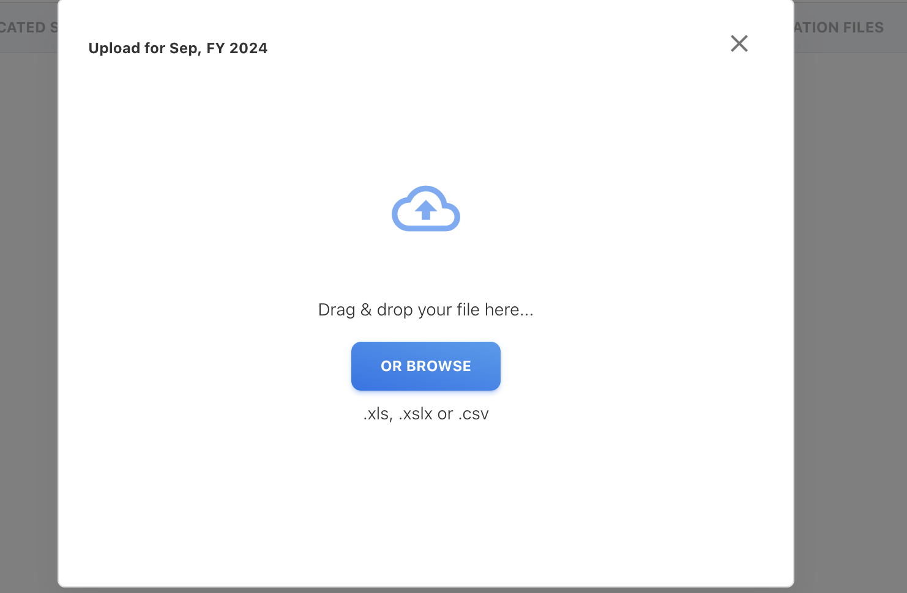The width and height of the screenshot is (907, 593).
Task: Click the word BROWSE on the blue button
Action: (438, 366)
